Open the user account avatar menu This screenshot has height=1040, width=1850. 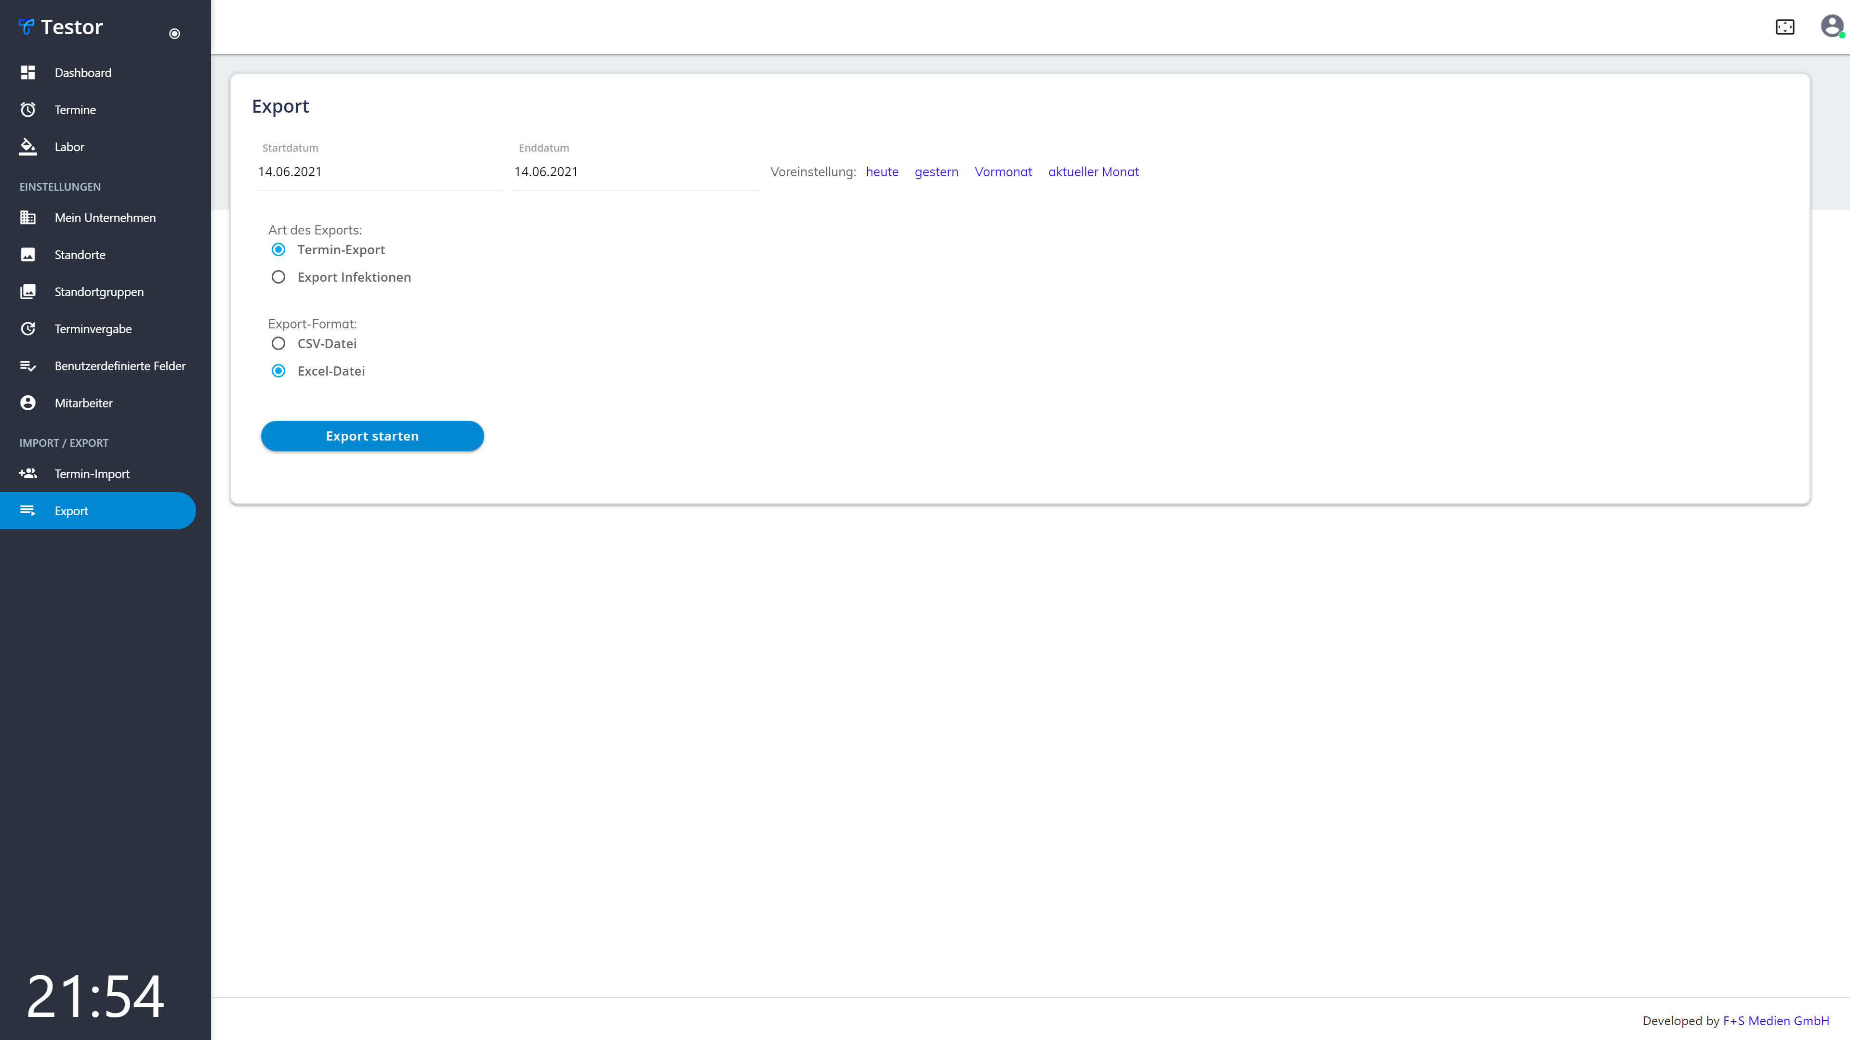coord(1832,26)
